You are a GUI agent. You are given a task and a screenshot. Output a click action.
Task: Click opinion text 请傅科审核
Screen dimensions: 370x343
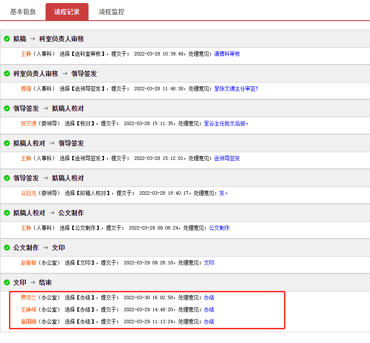coord(227,54)
